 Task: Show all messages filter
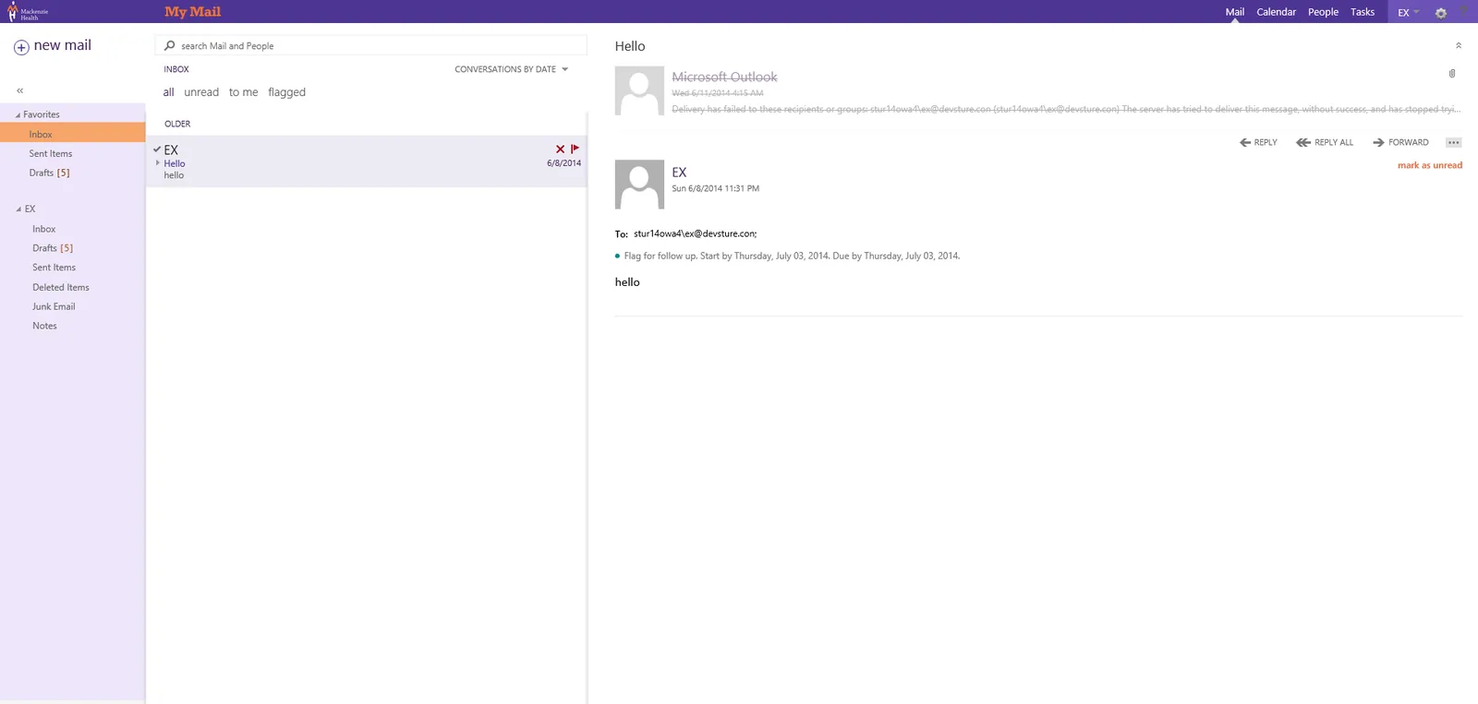pyautogui.click(x=168, y=92)
